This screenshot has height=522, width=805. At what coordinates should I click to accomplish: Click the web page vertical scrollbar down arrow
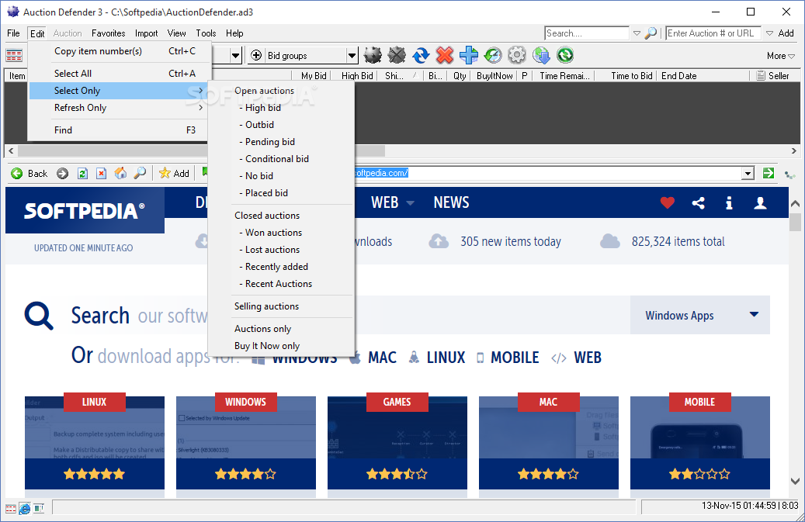coord(795,482)
